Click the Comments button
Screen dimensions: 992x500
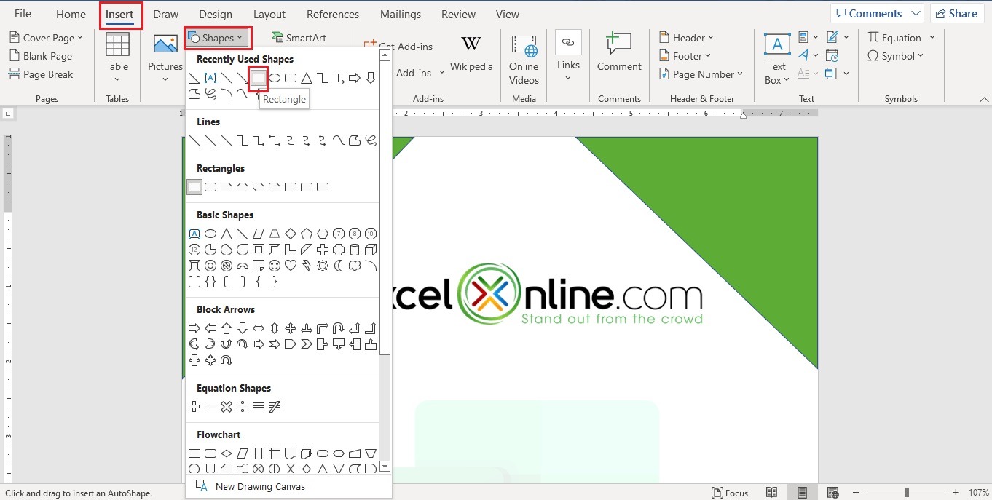click(877, 13)
